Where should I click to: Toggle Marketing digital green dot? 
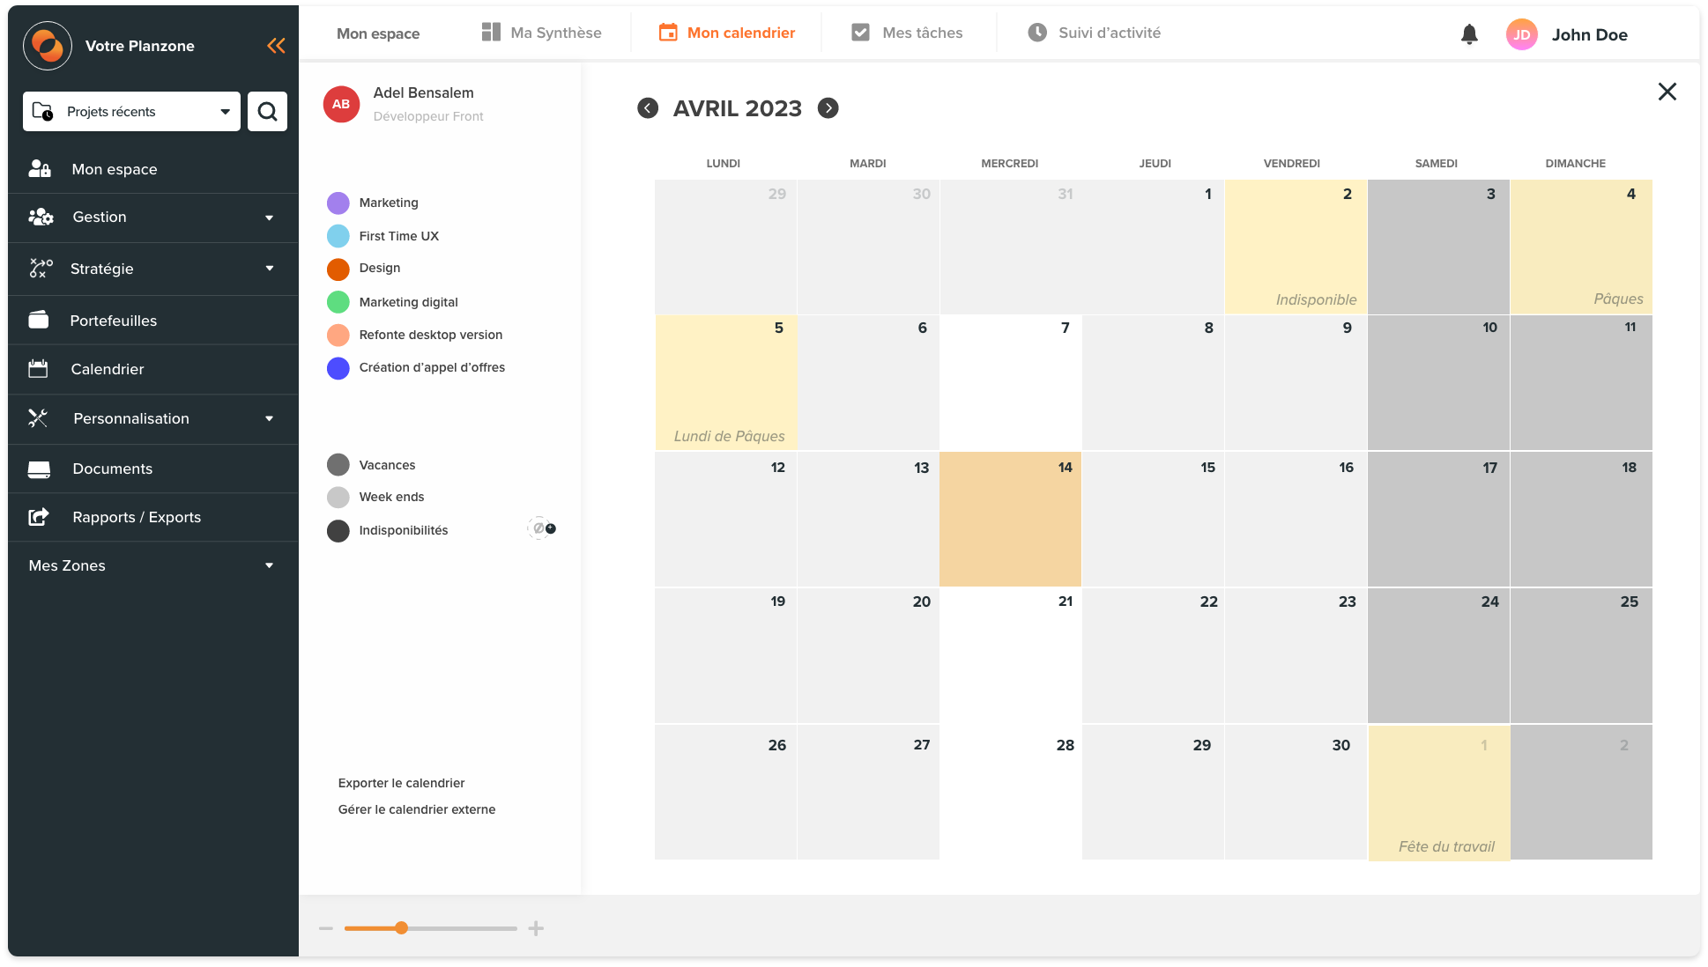click(x=338, y=302)
